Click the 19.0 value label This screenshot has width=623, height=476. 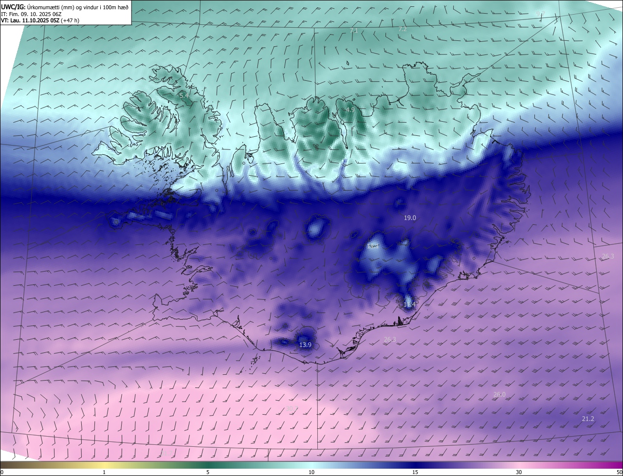tap(410, 218)
